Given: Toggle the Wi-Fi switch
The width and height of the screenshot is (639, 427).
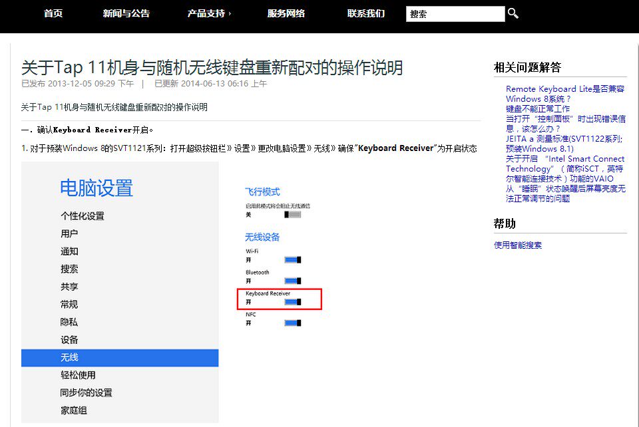Looking at the screenshot, I should [293, 259].
